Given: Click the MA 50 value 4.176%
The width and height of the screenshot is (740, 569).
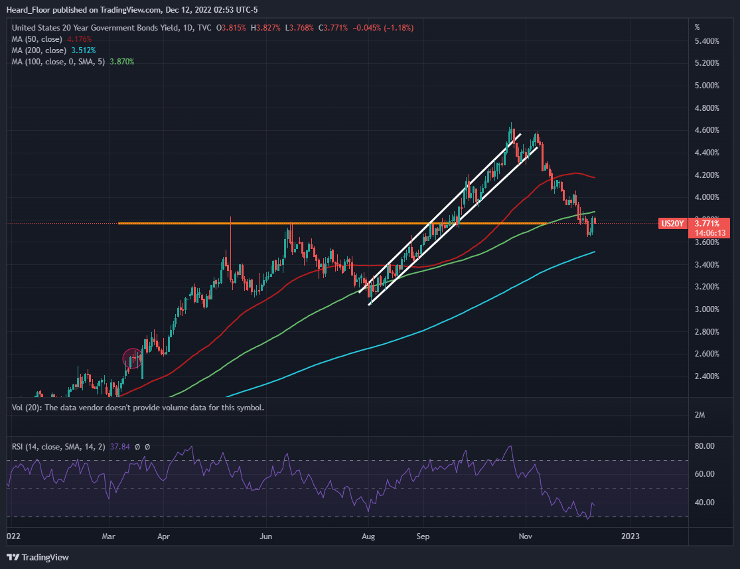Looking at the screenshot, I should [79, 39].
